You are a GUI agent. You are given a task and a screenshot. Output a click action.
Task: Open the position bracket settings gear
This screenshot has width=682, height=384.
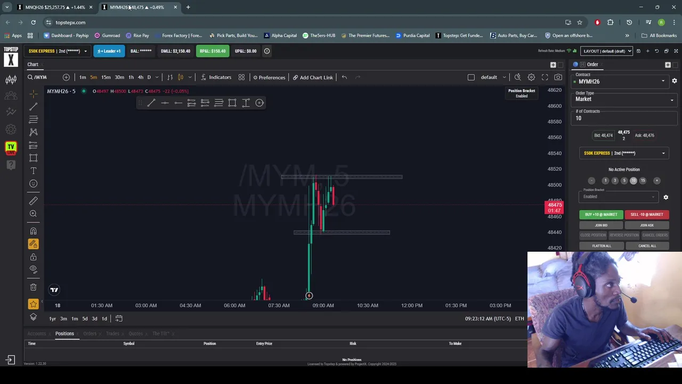coord(665,197)
